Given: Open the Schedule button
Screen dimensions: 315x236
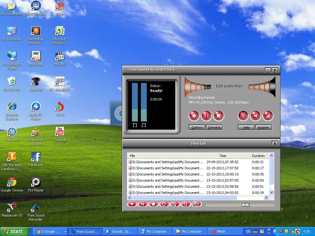Looking at the screenshot, I should coord(214,127).
